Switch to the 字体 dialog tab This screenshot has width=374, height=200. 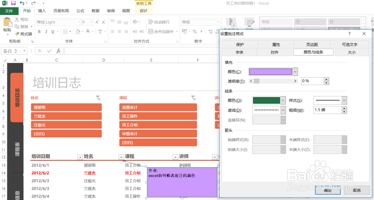pyautogui.click(x=239, y=52)
